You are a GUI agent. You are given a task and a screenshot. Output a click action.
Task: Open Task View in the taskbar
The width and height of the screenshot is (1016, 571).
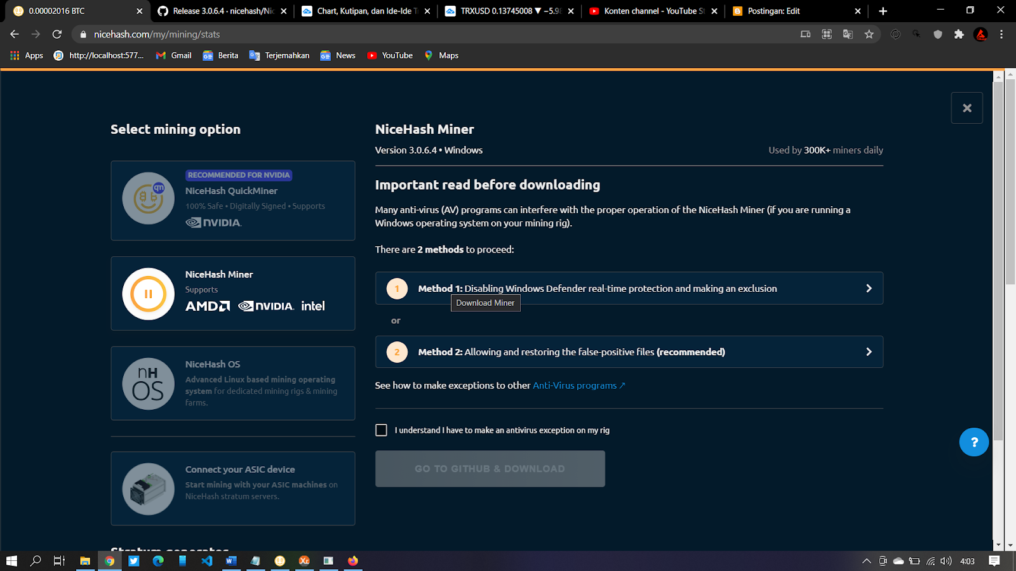coord(59,561)
